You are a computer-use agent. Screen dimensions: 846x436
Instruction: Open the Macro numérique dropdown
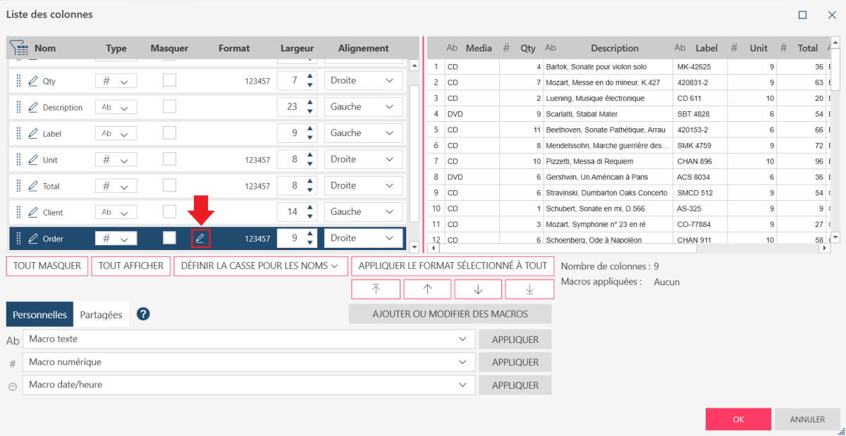point(248,362)
